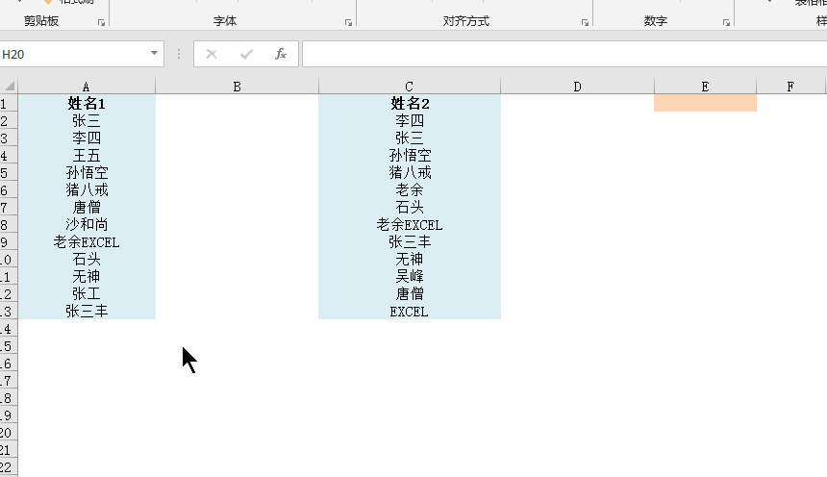Select cell C2 containing 李四
This screenshot has width=827, height=477.
click(410, 121)
